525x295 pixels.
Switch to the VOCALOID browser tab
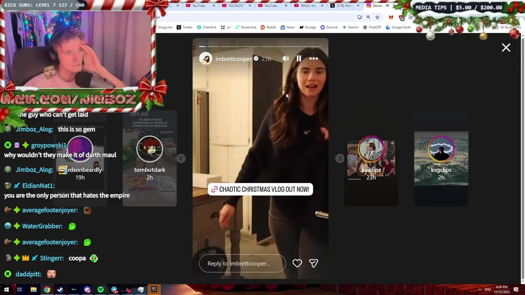(236, 6)
